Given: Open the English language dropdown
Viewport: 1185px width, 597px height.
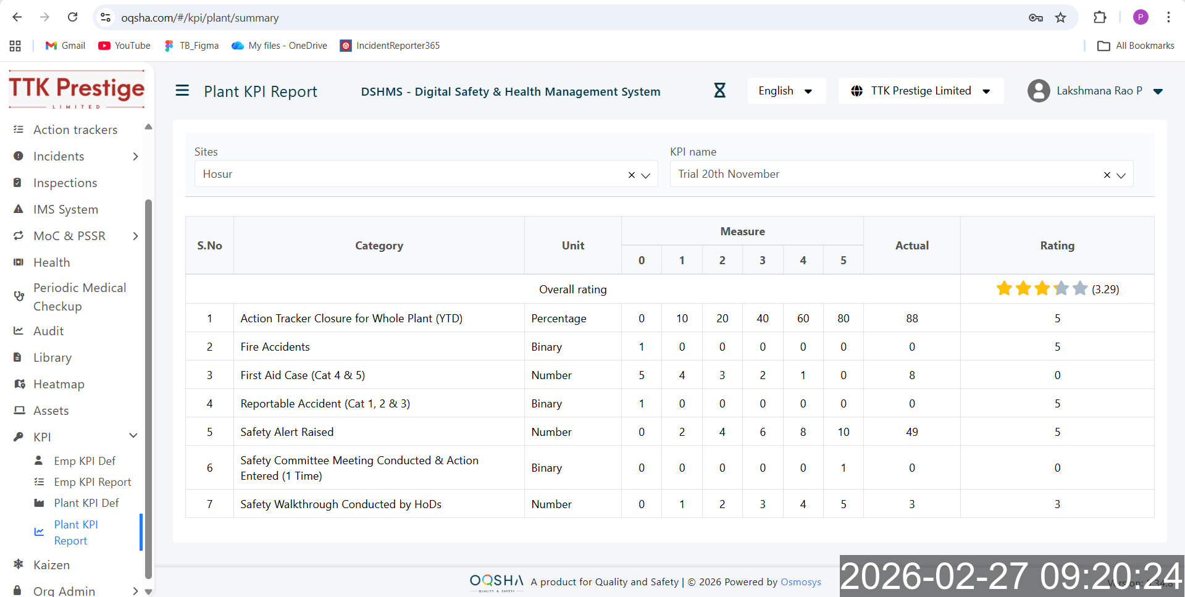Looking at the screenshot, I should tap(785, 91).
